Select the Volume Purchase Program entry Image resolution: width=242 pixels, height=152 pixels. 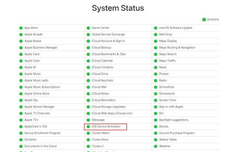(177, 133)
